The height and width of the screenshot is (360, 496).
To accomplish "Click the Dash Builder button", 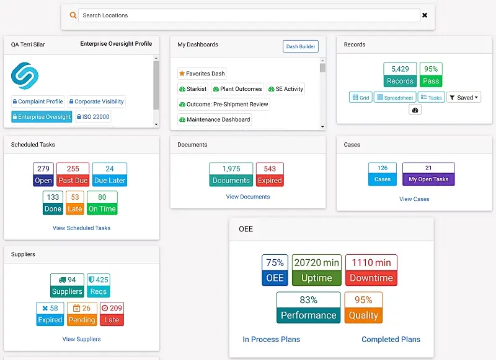I will click(x=300, y=46).
